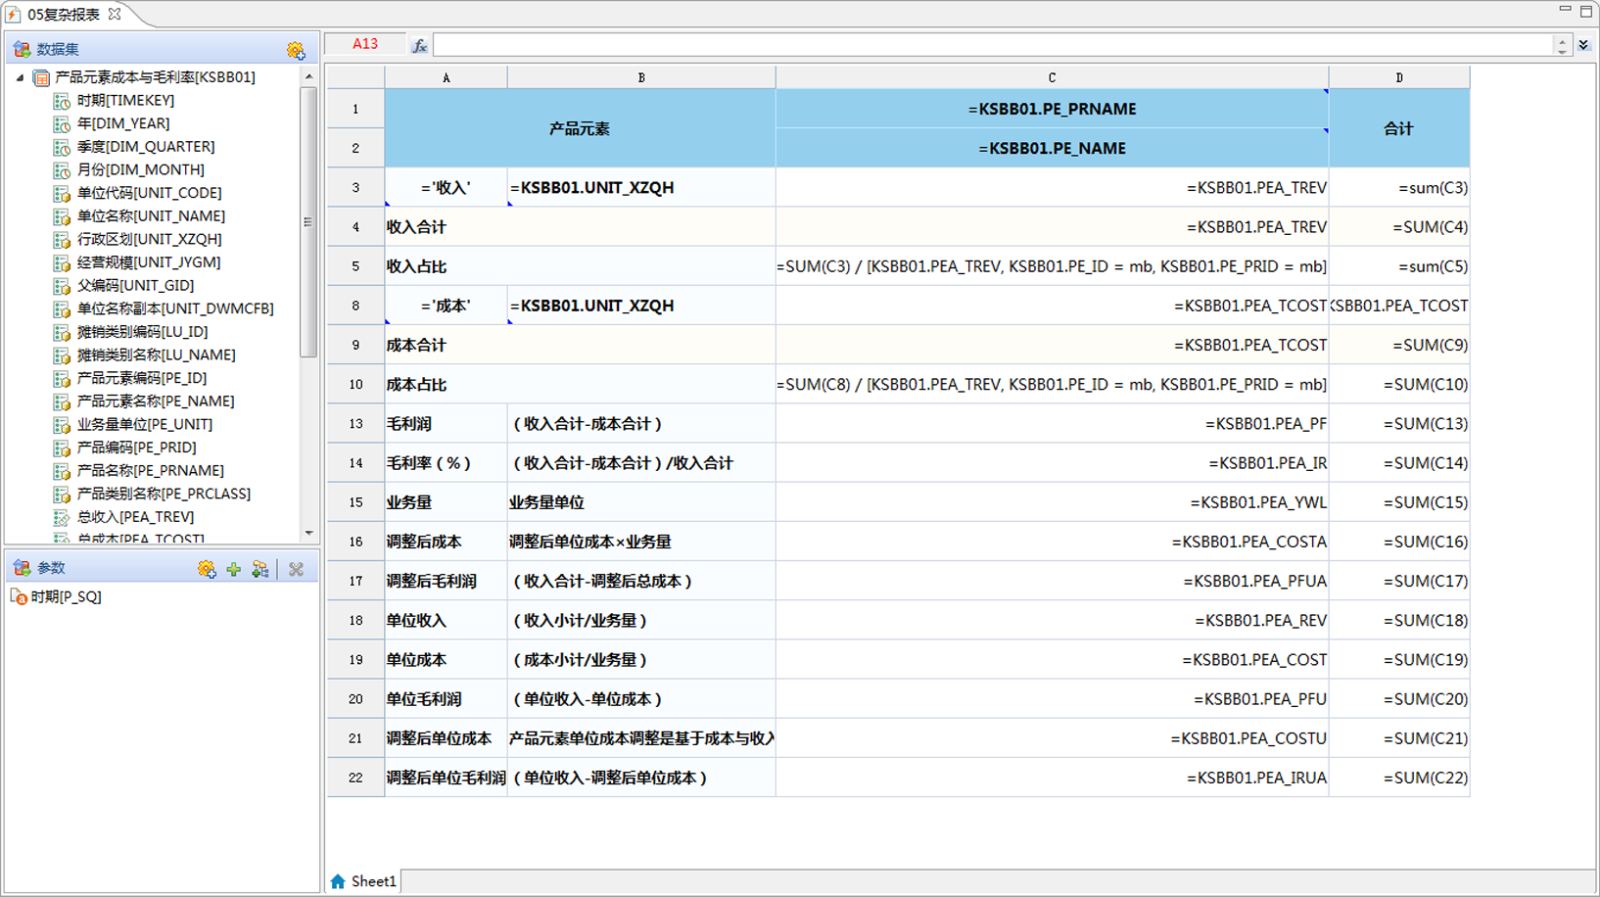Click the dataset settings gear icon
The image size is (1600, 897).
click(x=295, y=50)
